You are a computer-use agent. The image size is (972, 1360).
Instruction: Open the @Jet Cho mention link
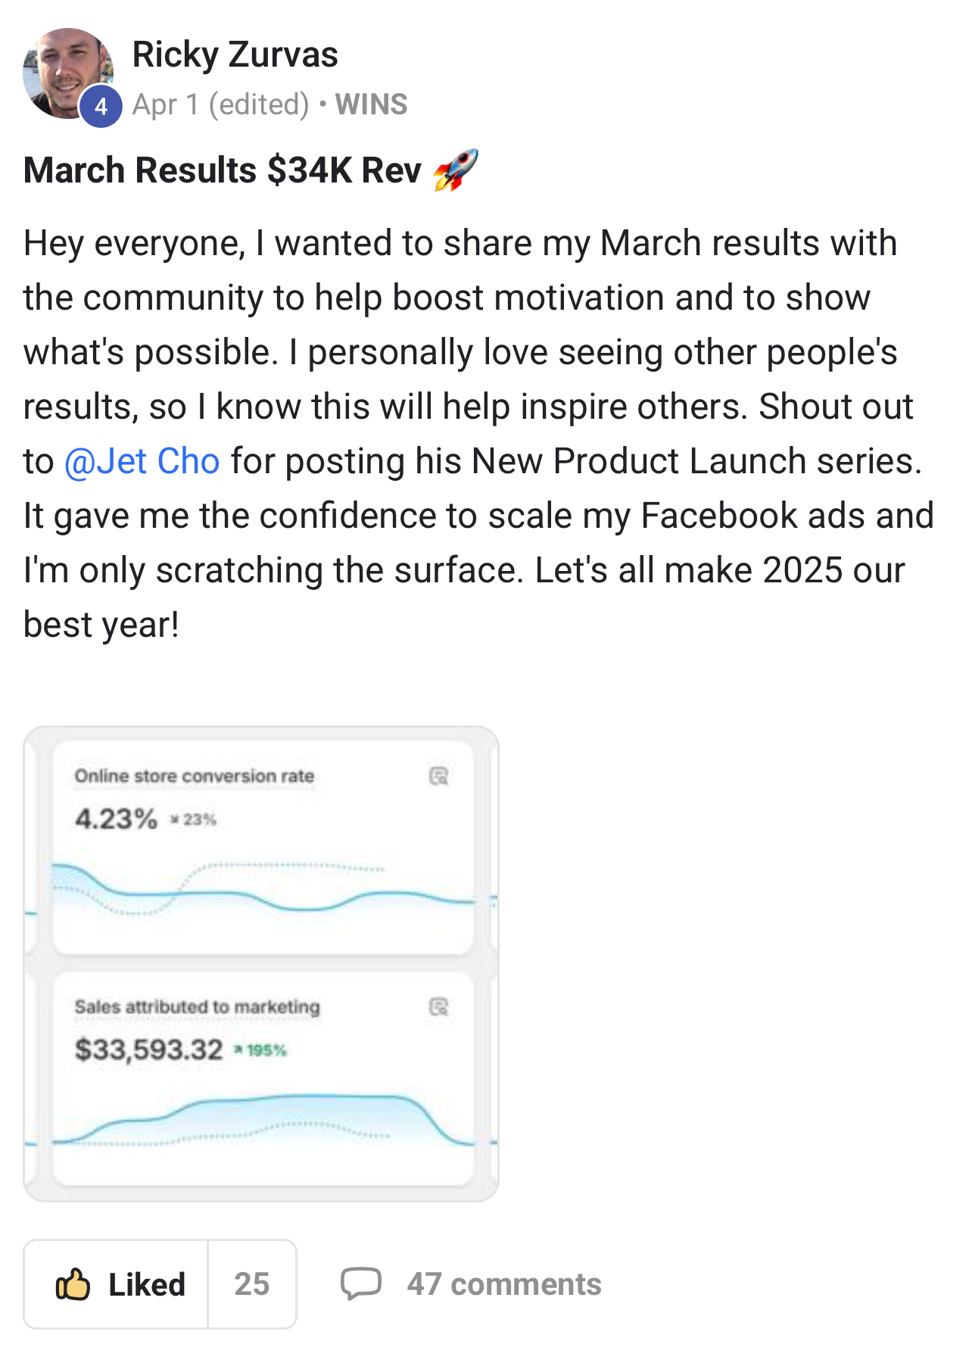coord(142,461)
